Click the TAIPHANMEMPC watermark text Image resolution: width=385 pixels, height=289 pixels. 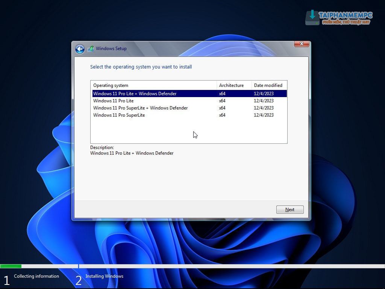click(x=345, y=15)
